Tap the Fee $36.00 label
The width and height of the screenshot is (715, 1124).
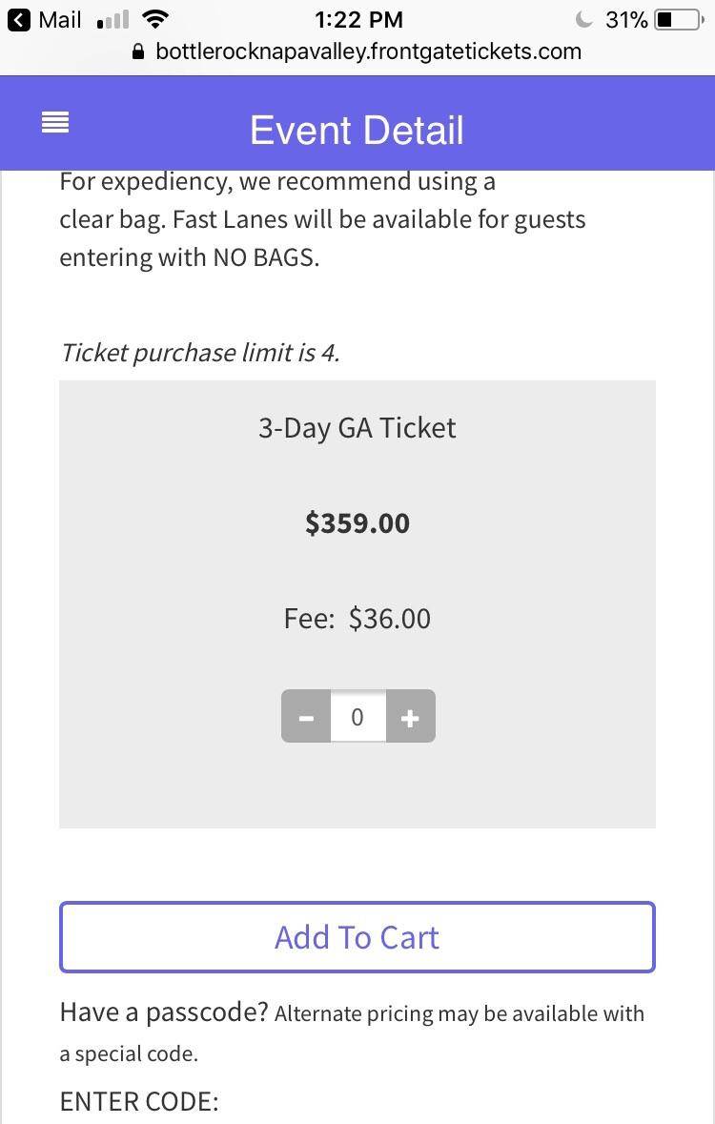[x=357, y=618]
